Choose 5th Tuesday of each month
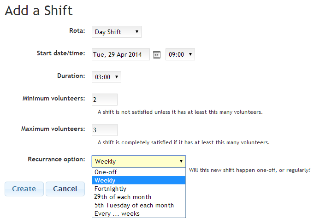Image resolution: width=314 pixels, height=224 pixels. [139, 205]
